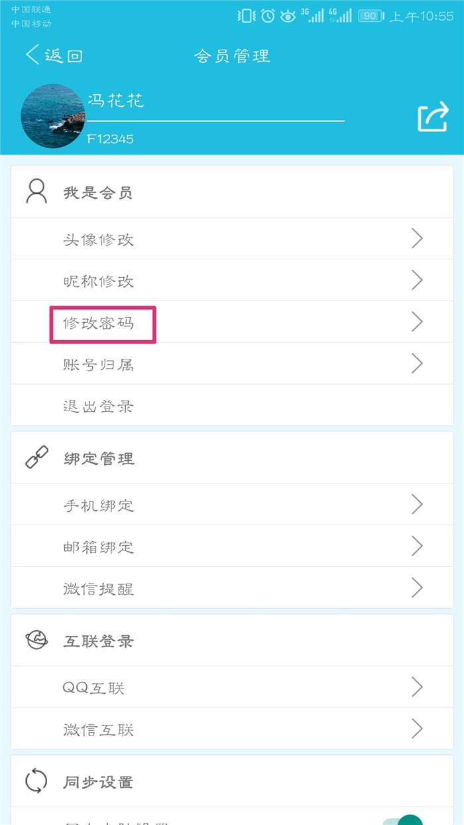Tap the ocean profile avatar picture
This screenshot has height=825, width=464.
click(x=53, y=116)
